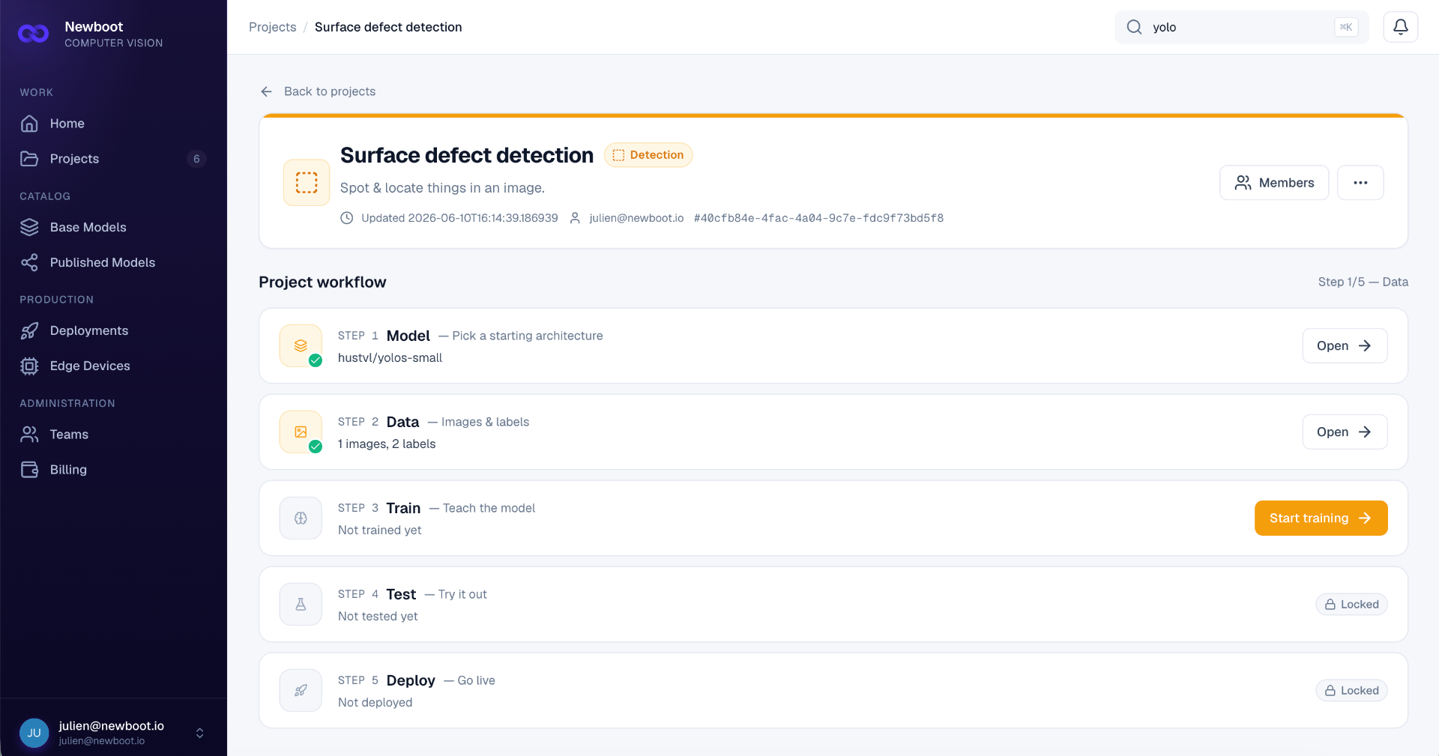This screenshot has width=1439, height=756.
Task: Click the Step 2 Data image icon
Action: pos(301,432)
